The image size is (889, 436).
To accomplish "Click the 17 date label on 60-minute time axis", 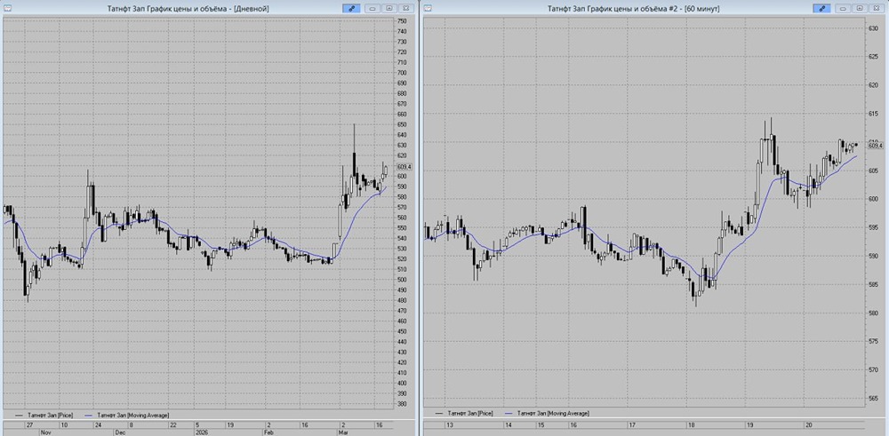I will tap(633, 424).
